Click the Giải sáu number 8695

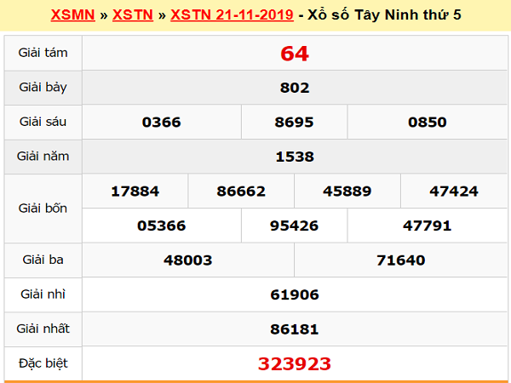click(295, 123)
